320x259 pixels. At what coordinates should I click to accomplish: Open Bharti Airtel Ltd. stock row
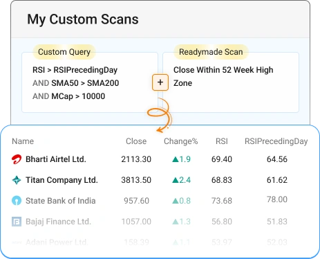click(x=160, y=159)
